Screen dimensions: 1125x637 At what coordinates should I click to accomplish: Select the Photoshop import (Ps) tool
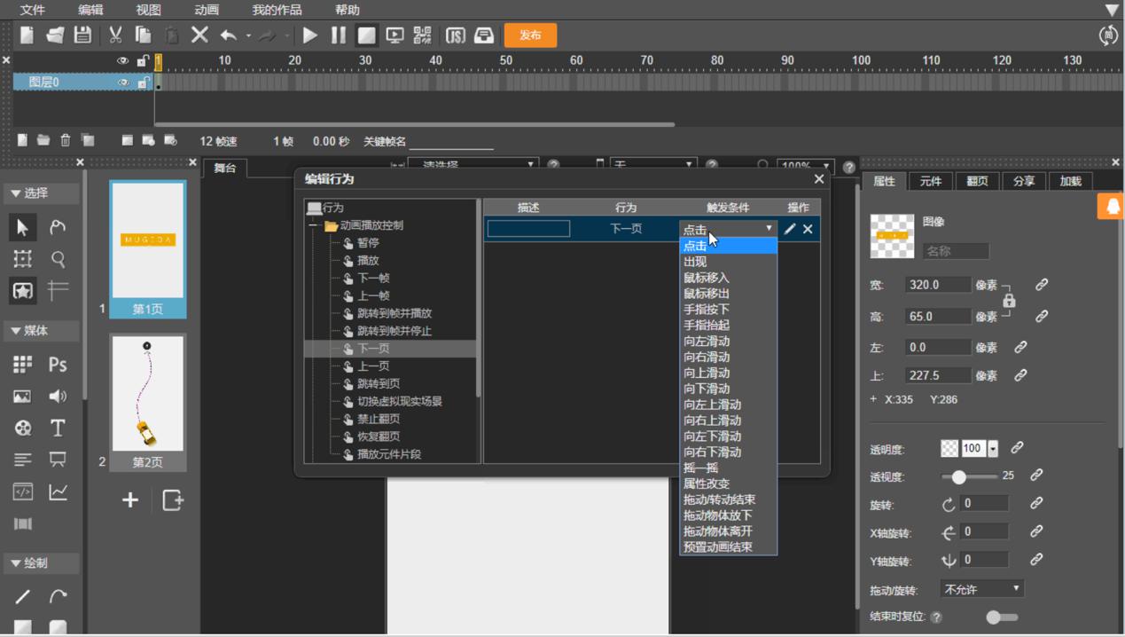coord(58,365)
